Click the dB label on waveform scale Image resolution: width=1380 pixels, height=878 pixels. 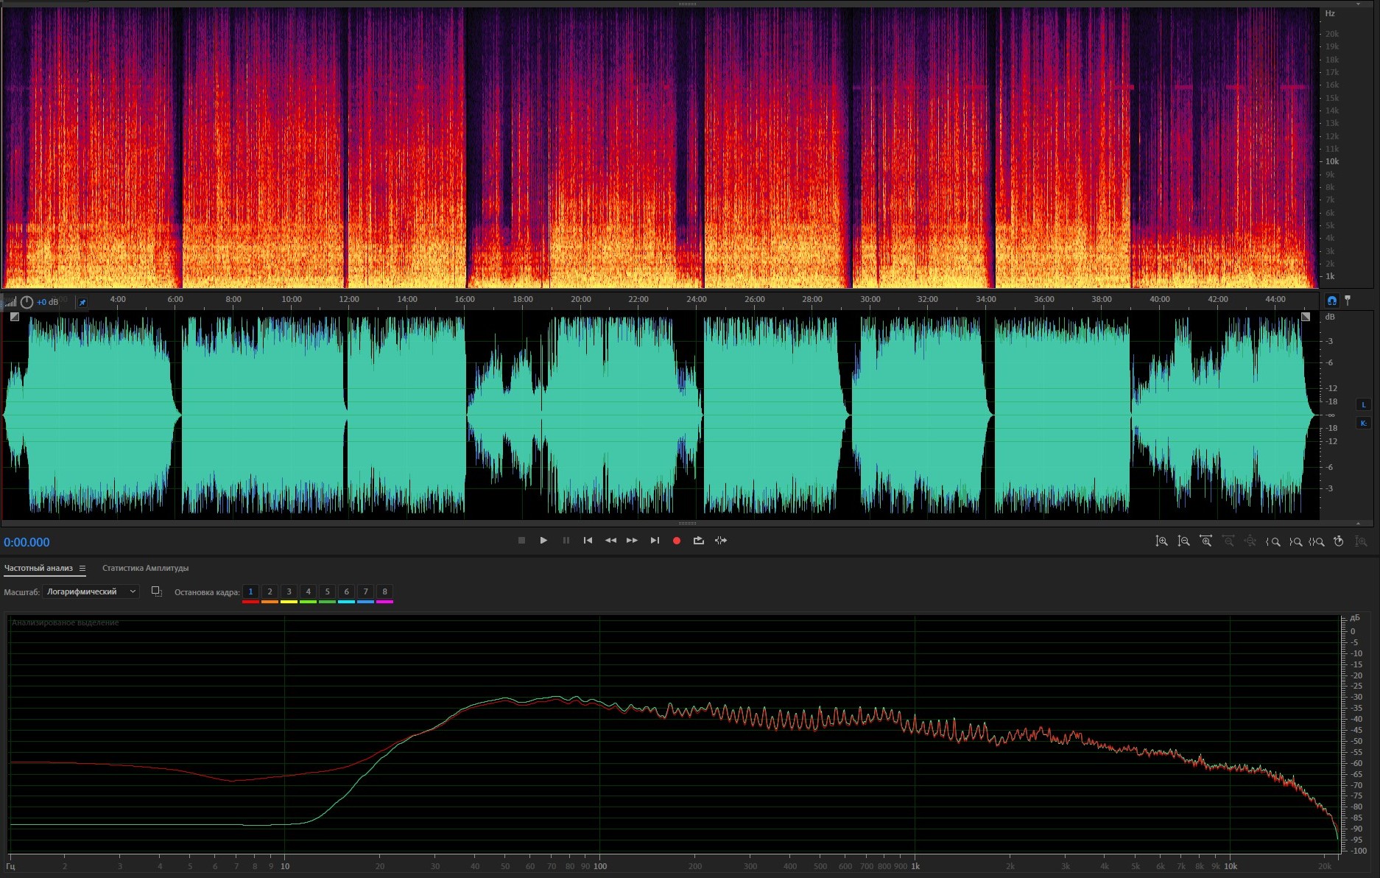(1330, 317)
